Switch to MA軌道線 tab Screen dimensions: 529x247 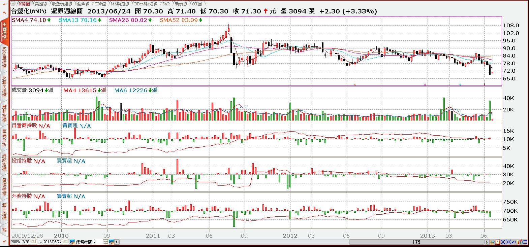[x=120, y=4]
